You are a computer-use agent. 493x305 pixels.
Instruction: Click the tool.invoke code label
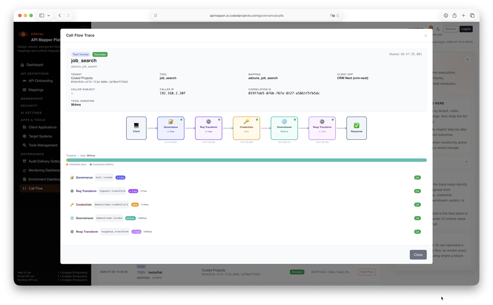[x=104, y=177]
